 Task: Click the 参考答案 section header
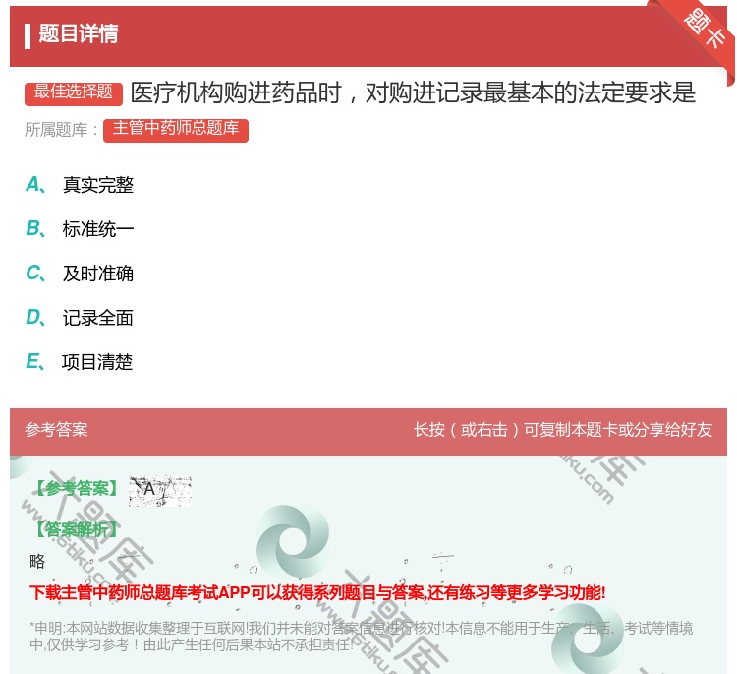[x=56, y=430]
